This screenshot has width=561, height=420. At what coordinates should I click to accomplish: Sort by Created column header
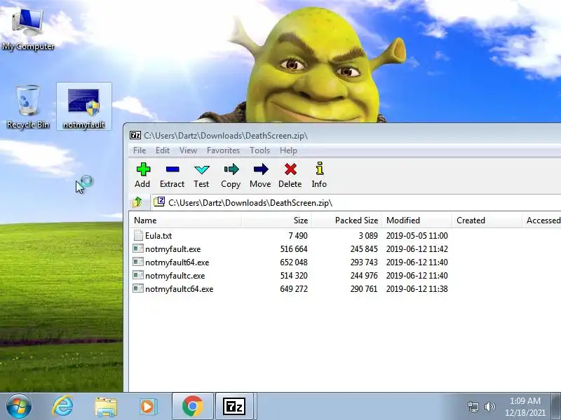point(487,220)
